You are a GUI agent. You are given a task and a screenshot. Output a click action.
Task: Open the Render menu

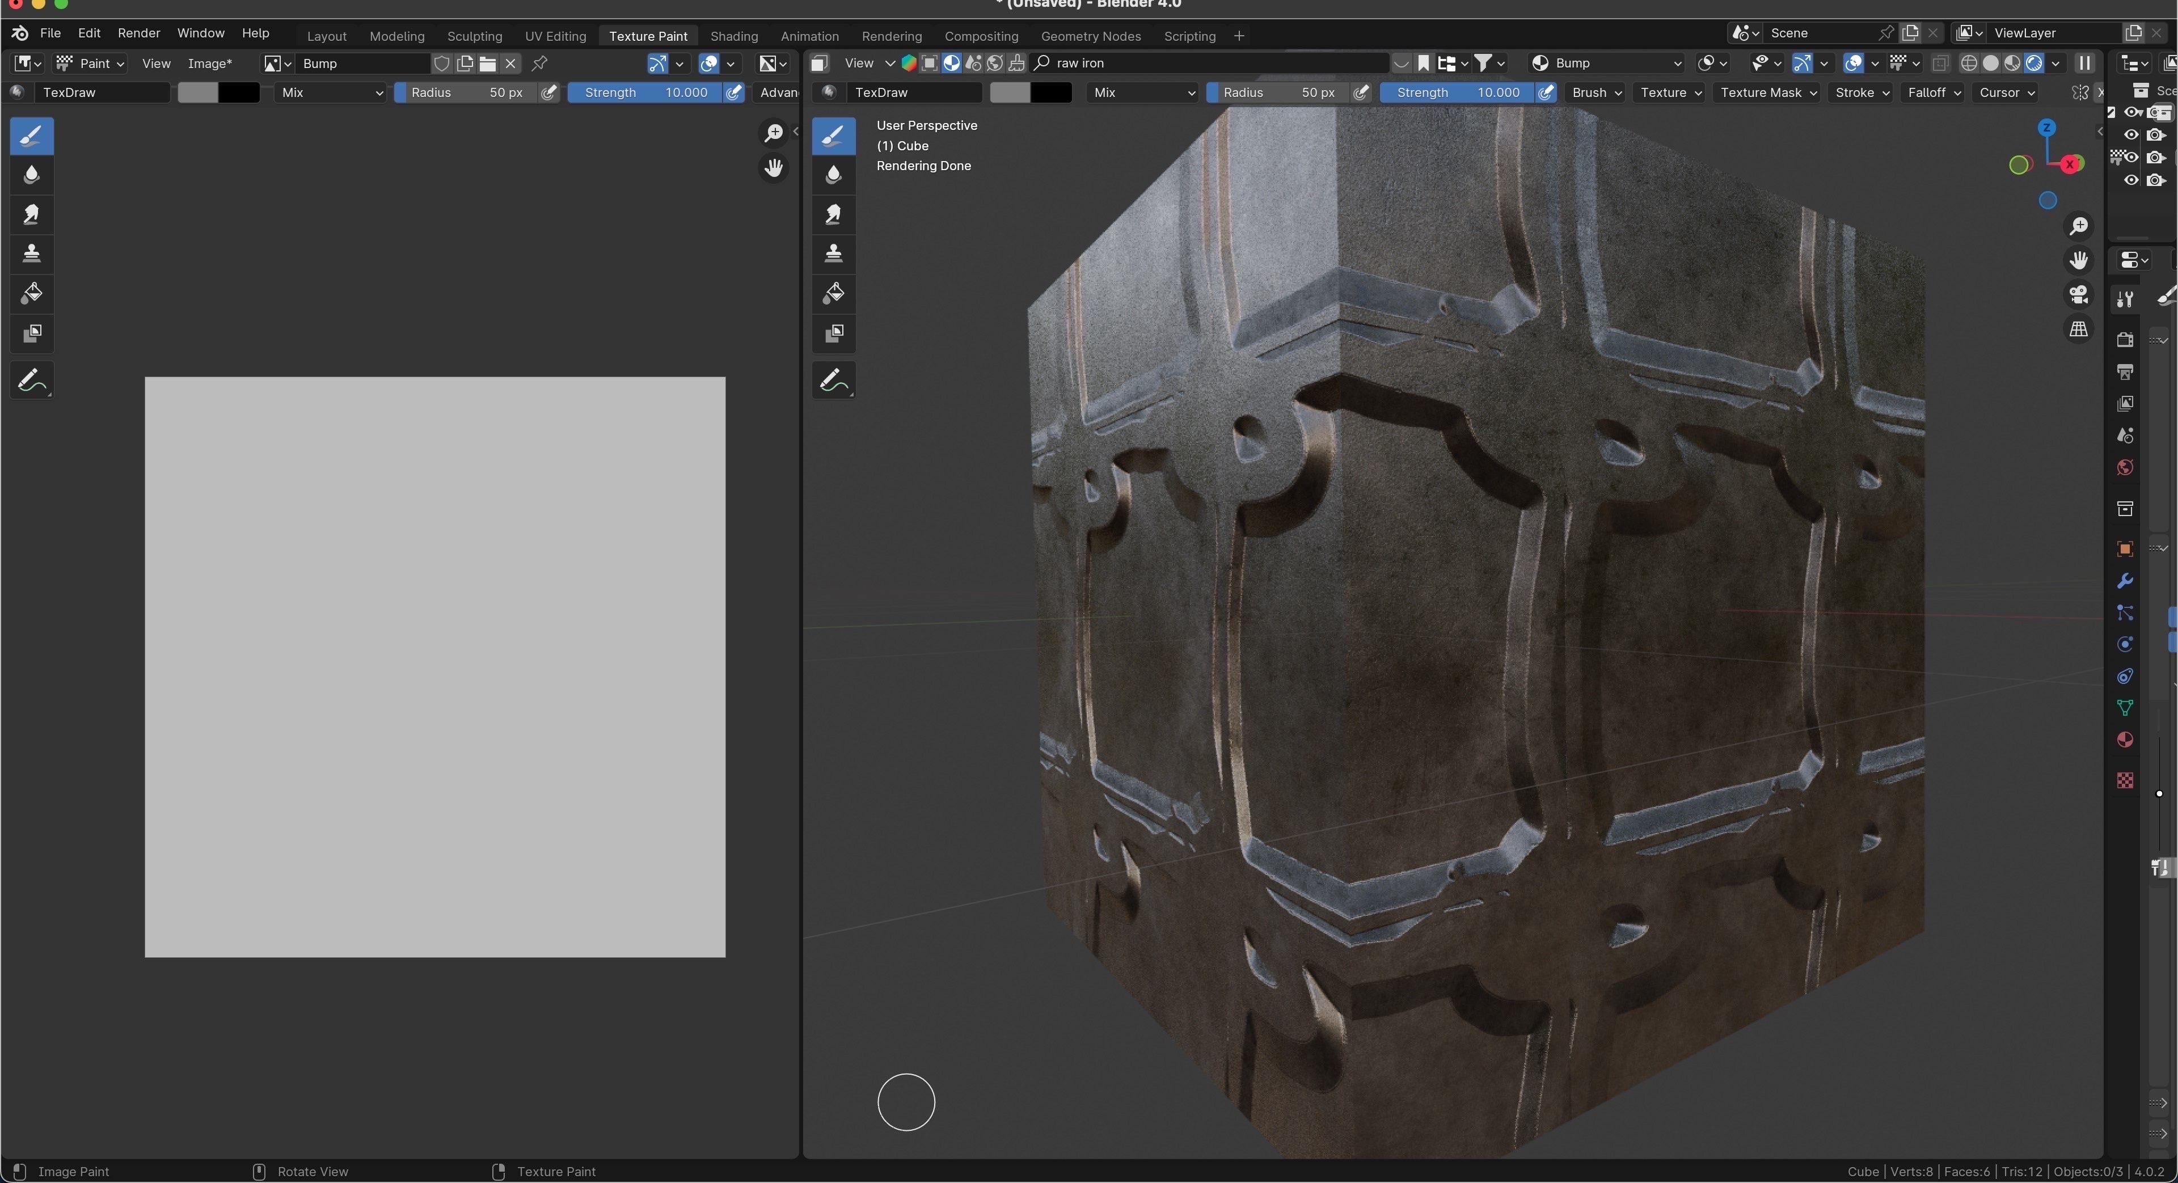click(x=138, y=33)
